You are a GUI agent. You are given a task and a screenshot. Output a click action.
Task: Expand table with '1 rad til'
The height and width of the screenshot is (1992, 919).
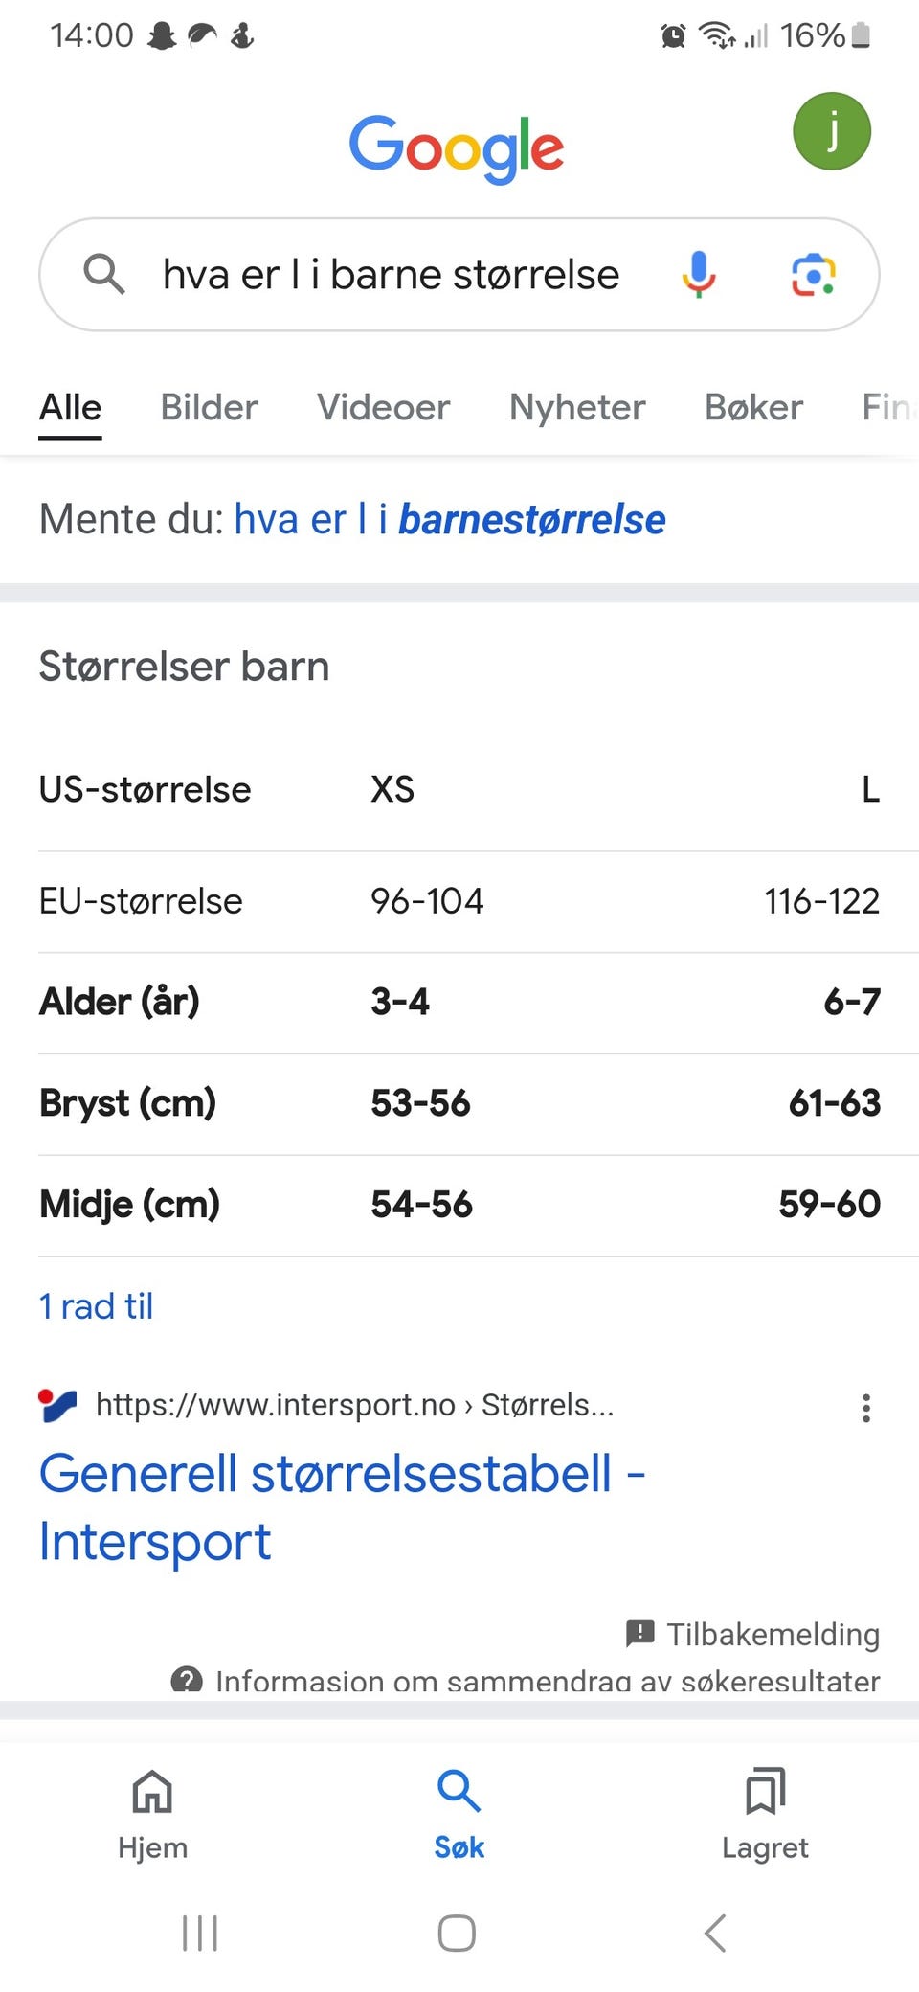pos(96,1306)
